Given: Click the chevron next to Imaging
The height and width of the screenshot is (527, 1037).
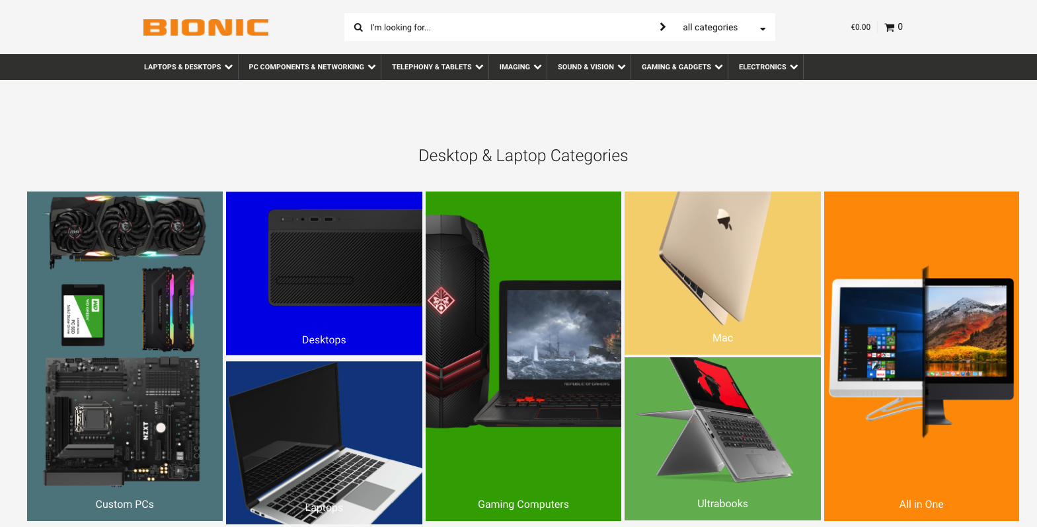Looking at the screenshot, I should 537,67.
